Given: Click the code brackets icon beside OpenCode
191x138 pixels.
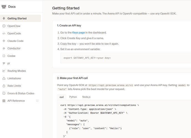Looking at the screenshot, I should point(4,33).
